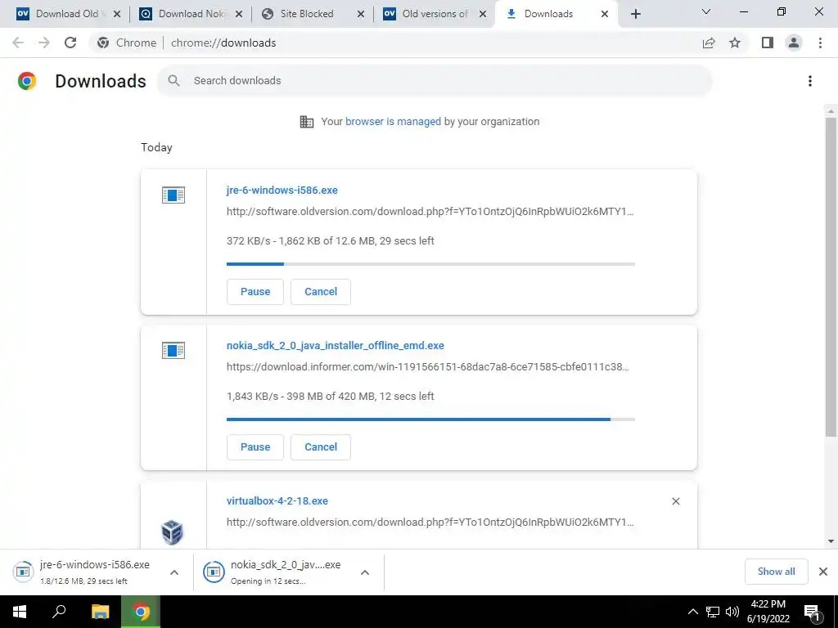Screen dimensions: 838x628
Task: Open a new tab with plus button
Action: click(635, 14)
